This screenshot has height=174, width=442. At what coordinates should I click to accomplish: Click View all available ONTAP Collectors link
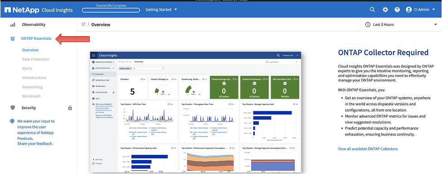pyautogui.click(x=368, y=149)
